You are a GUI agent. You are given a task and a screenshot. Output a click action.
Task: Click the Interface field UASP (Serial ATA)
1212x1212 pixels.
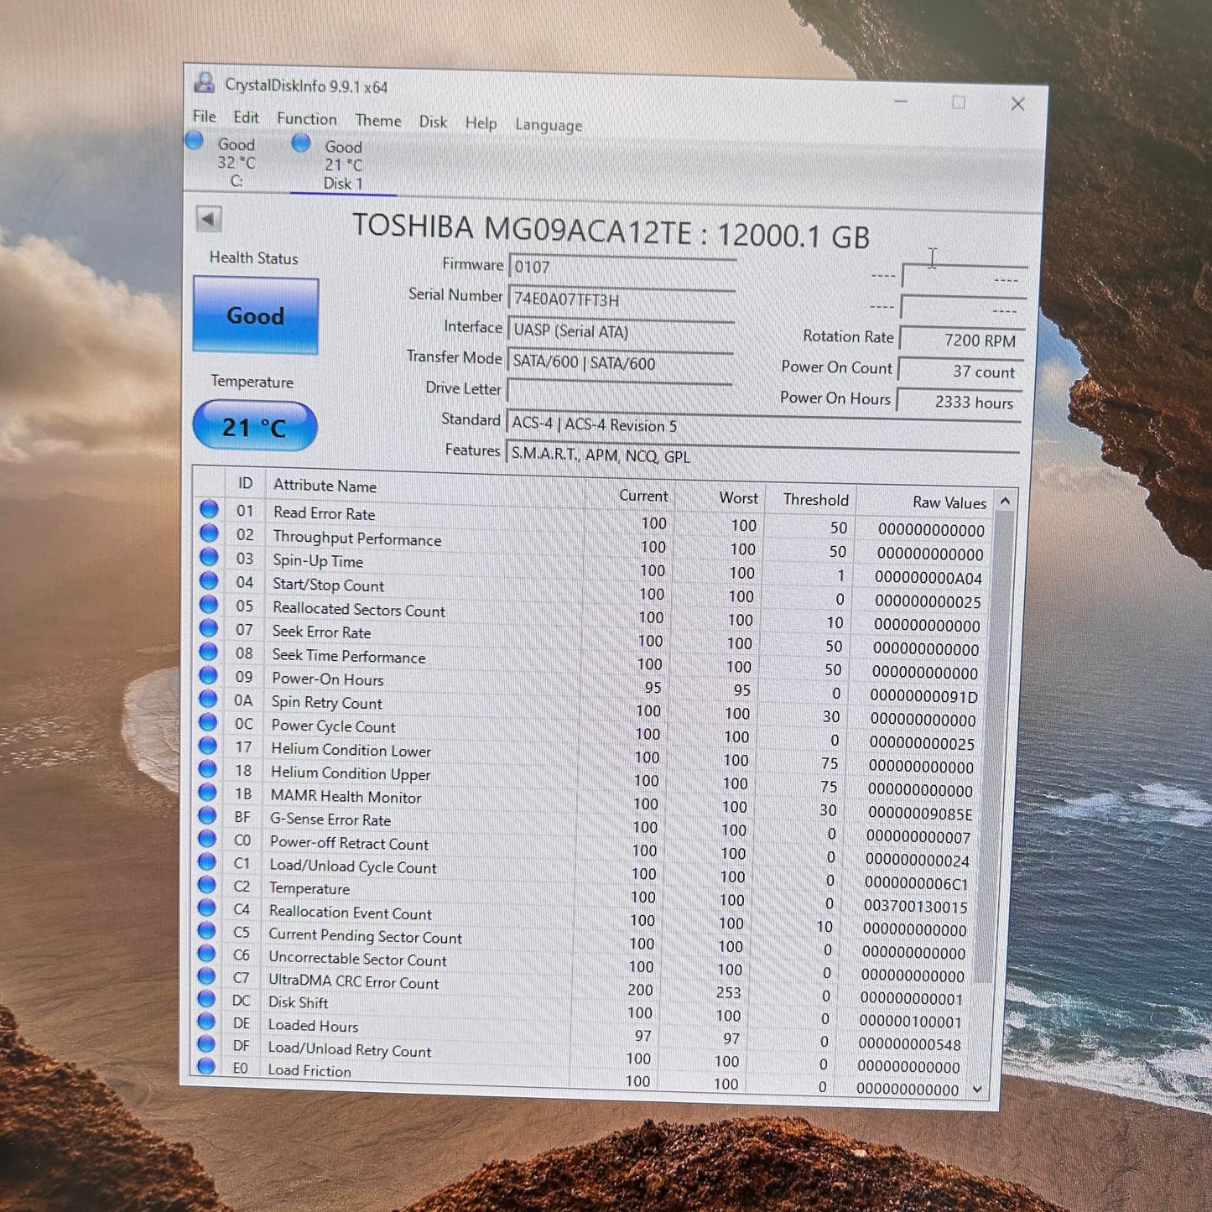(621, 331)
